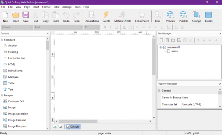Choose text color with the A icon
This screenshot has height=135, width=222.
(124, 27)
